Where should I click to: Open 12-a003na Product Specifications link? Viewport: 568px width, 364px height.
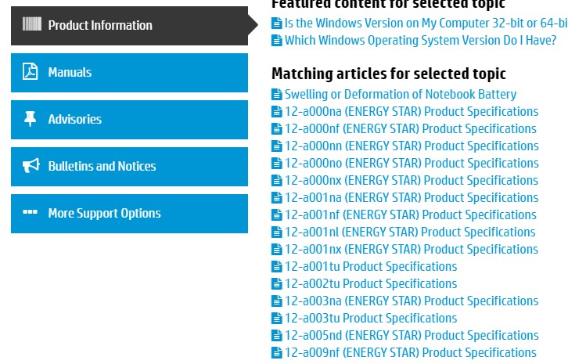pyautogui.click(x=412, y=301)
